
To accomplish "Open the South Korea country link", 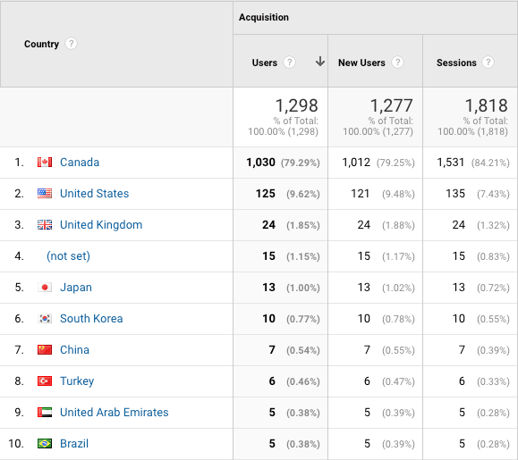I will pyautogui.click(x=91, y=319).
